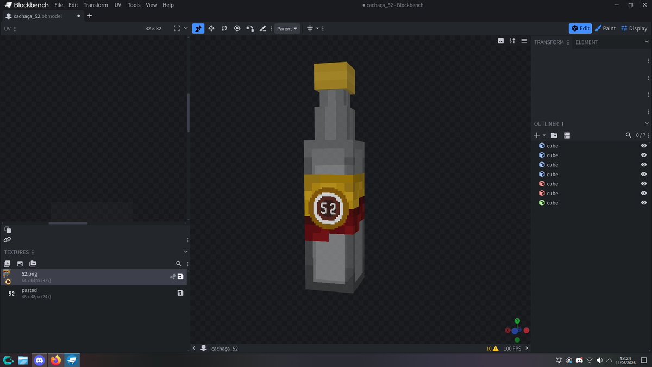
Task: Click the Add Group folder icon
Action: [x=554, y=135]
